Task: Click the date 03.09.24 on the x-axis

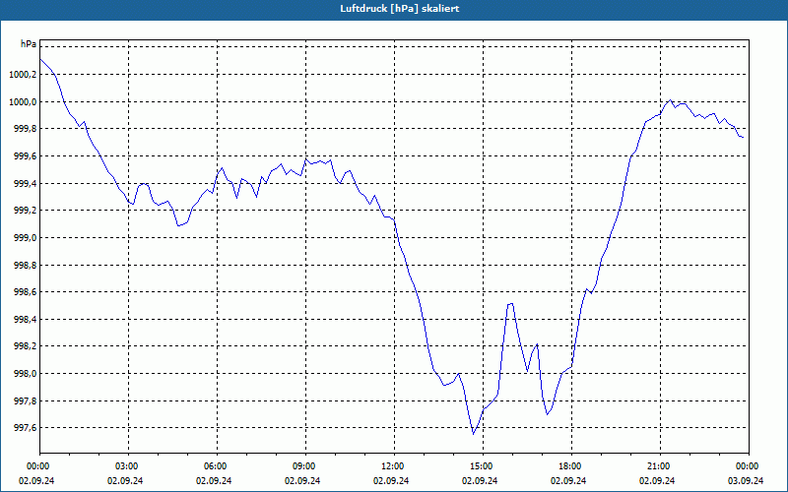Action: [746, 480]
